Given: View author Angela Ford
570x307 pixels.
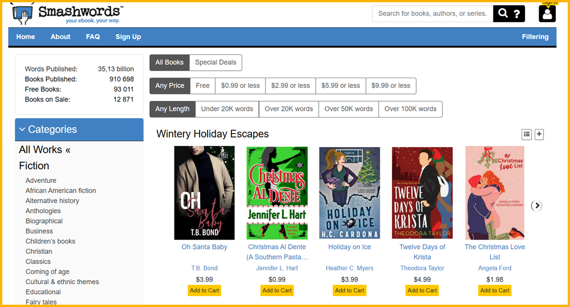Looking at the screenshot, I should (x=495, y=268).
